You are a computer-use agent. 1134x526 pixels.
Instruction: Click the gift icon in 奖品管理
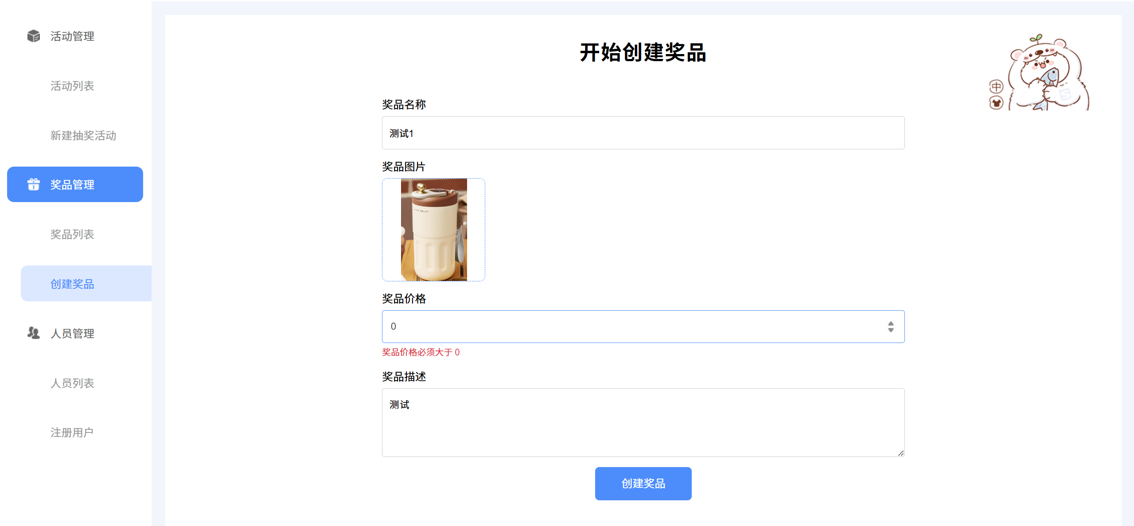pyautogui.click(x=33, y=184)
